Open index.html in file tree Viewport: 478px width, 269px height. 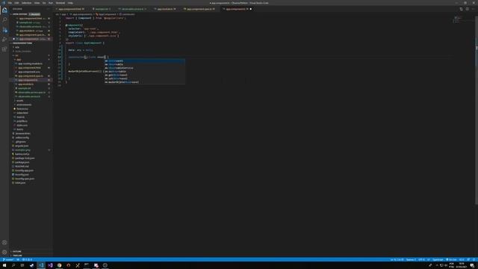[x=22, y=113]
